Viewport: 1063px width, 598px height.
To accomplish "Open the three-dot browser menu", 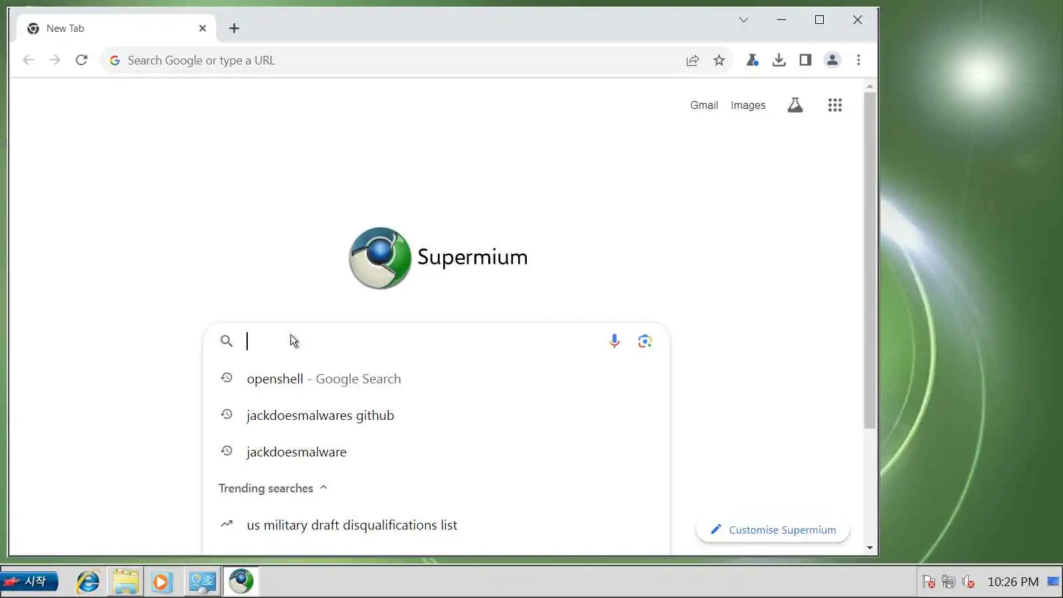I will click(x=858, y=60).
